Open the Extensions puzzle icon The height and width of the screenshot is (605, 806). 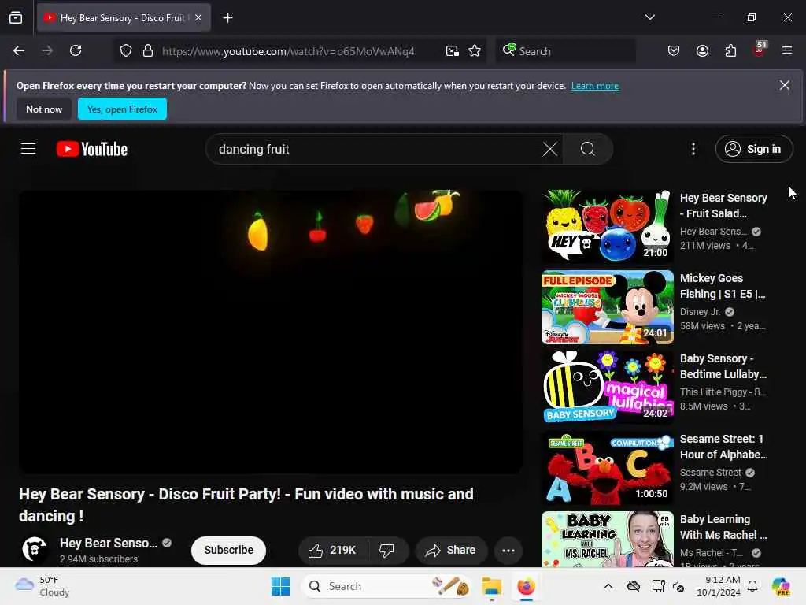tap(730, 51)
